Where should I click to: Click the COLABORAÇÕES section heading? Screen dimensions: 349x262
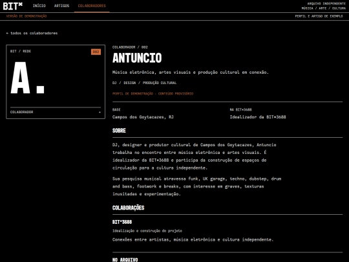pyautogui.click(x=128, y=208)
